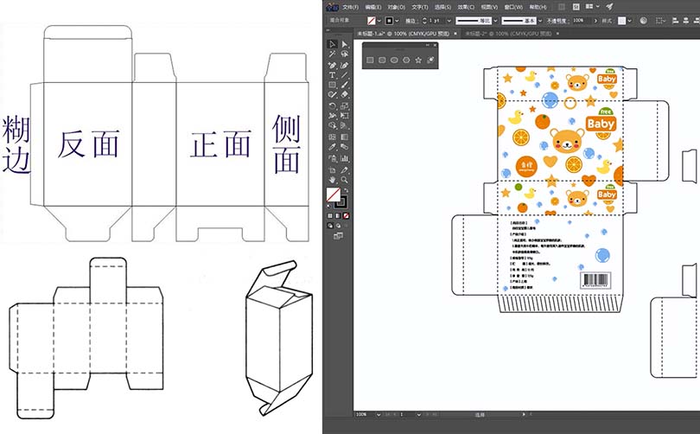Select the Eyedropper tool
The image size is (700, 434).
[332, 147]
